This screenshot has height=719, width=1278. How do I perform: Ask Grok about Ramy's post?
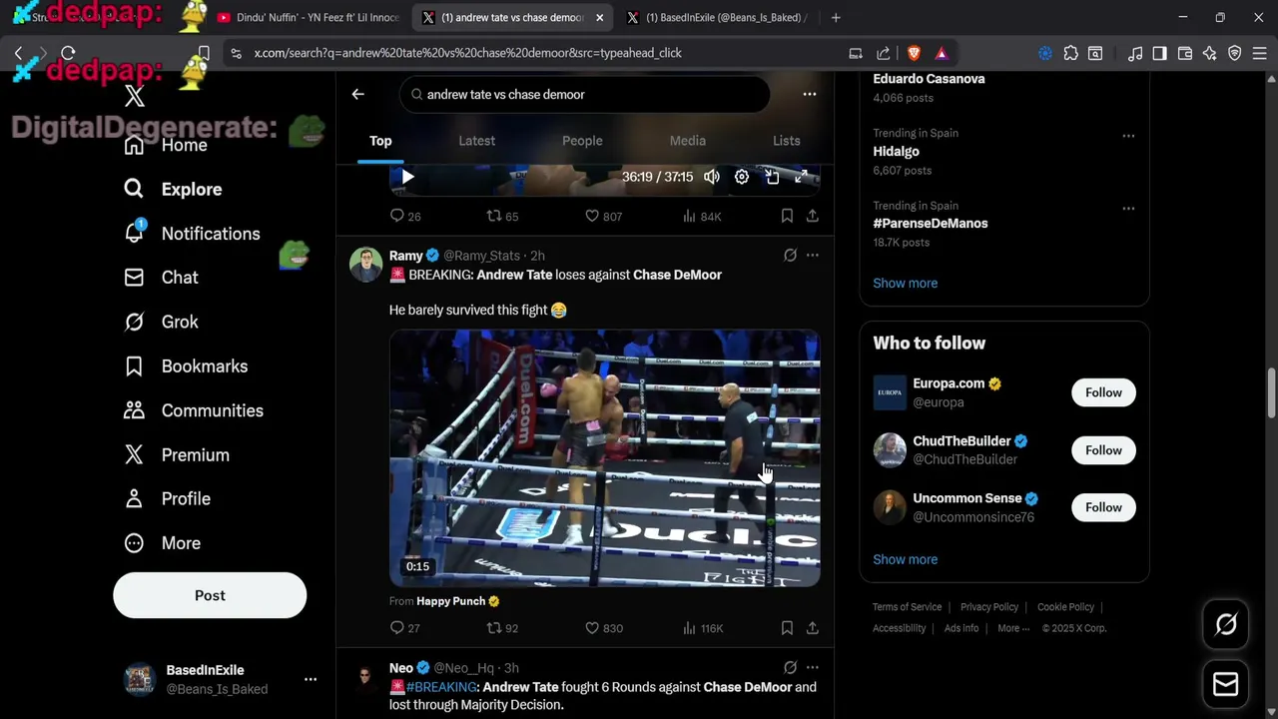coord(790,256)
